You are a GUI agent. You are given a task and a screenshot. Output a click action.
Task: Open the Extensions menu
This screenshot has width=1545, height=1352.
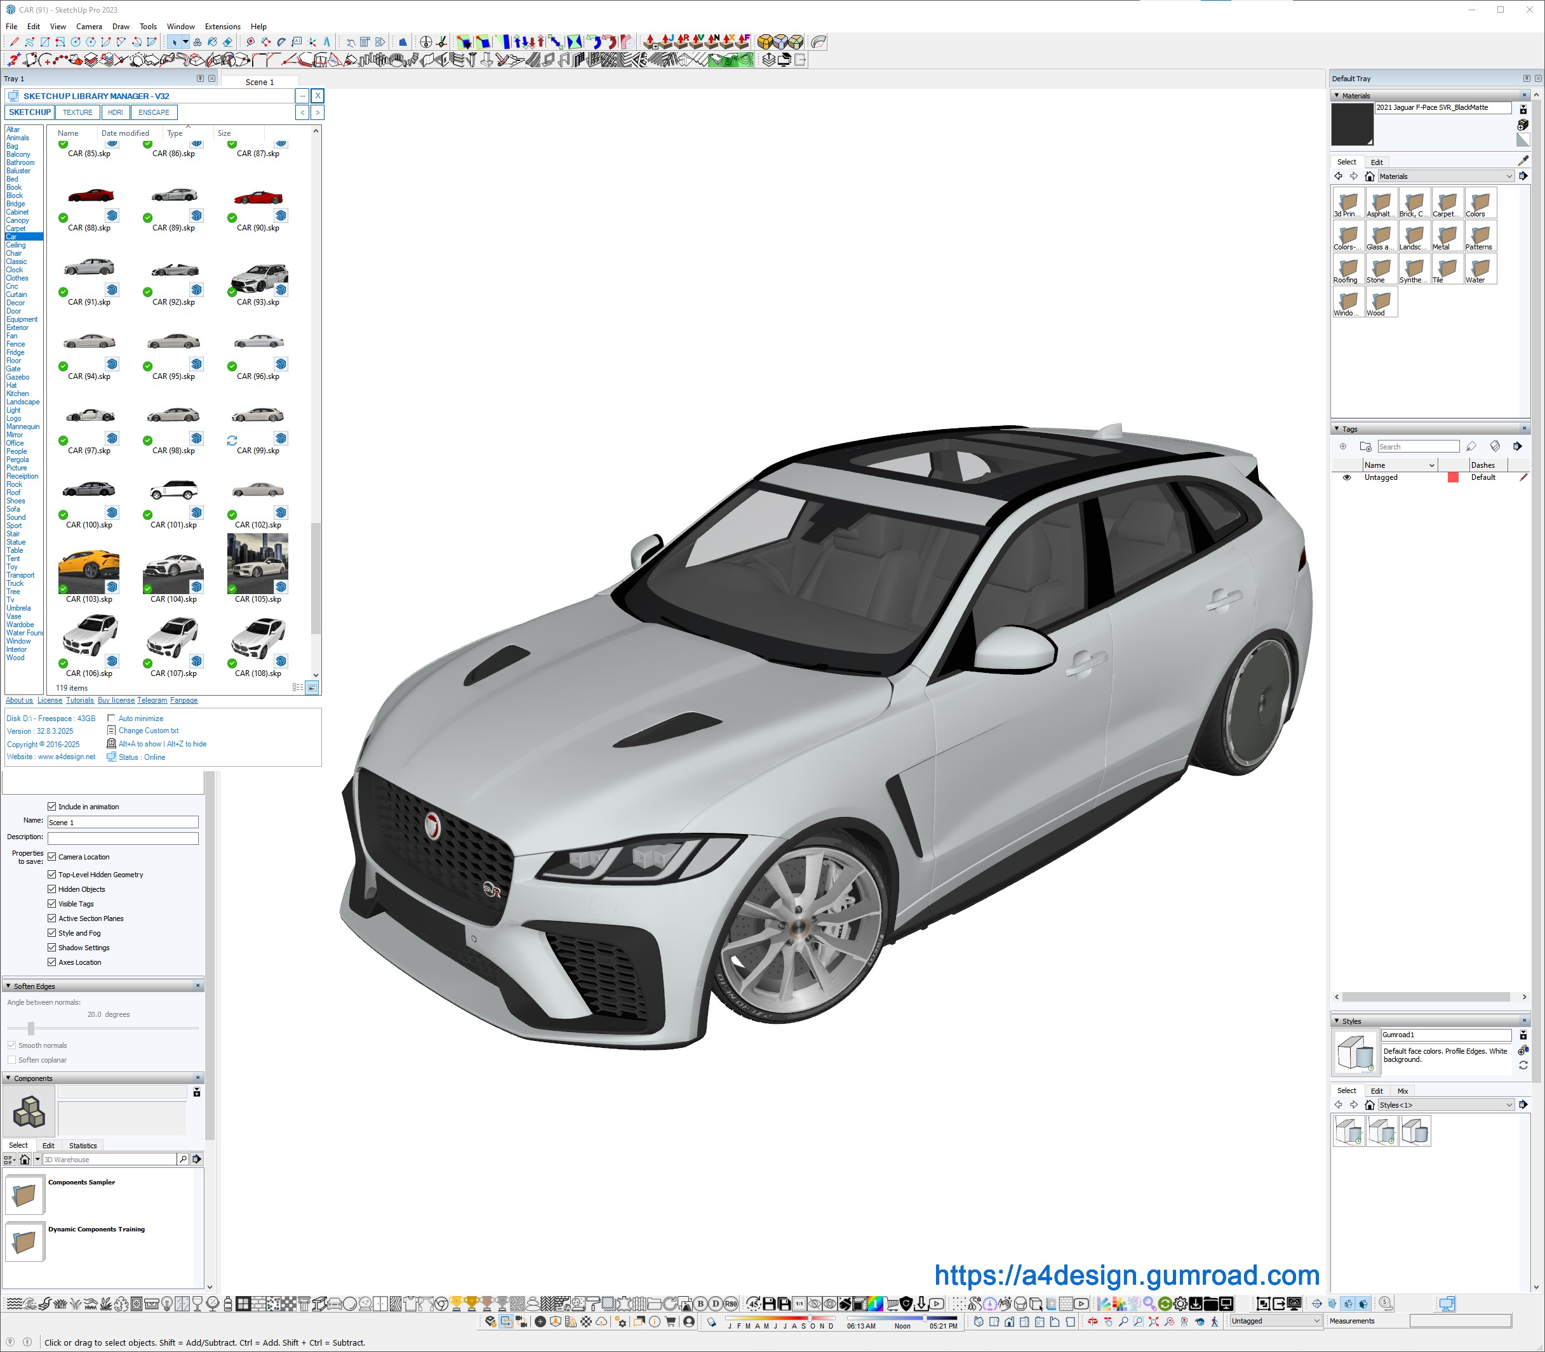tap(223, 27)
